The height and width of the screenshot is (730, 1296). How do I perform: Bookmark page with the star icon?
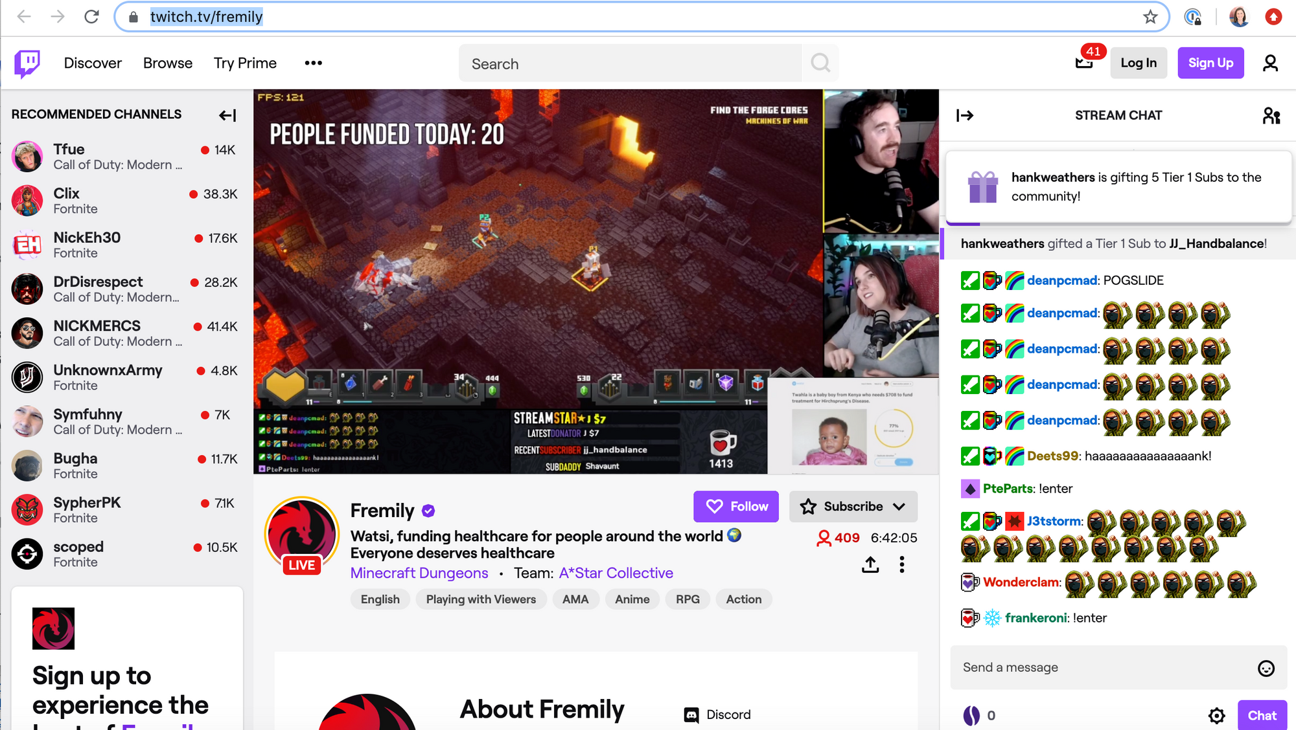[1150, 17]
